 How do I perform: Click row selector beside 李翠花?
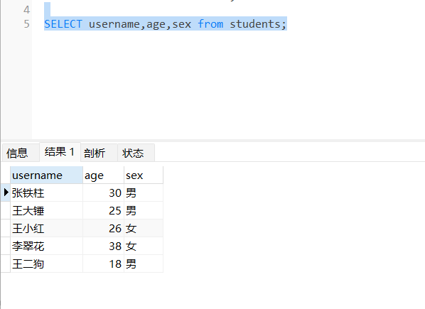[6, 246]
